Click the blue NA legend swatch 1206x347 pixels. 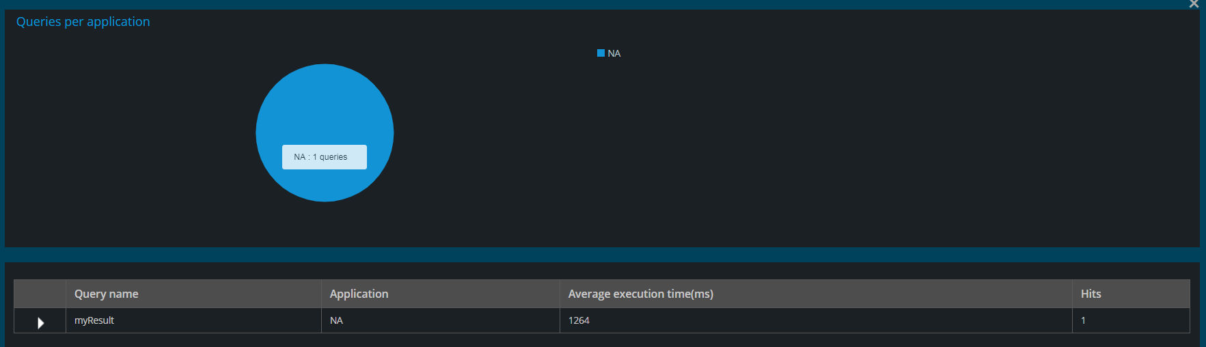[x=601, y=53]
